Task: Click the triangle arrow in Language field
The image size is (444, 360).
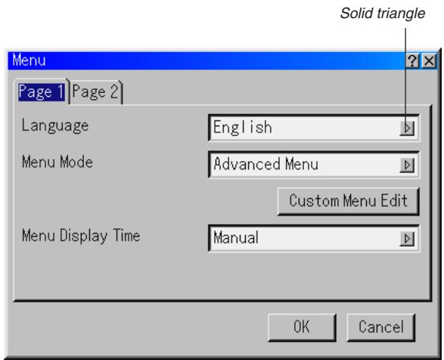Action: 407,129
